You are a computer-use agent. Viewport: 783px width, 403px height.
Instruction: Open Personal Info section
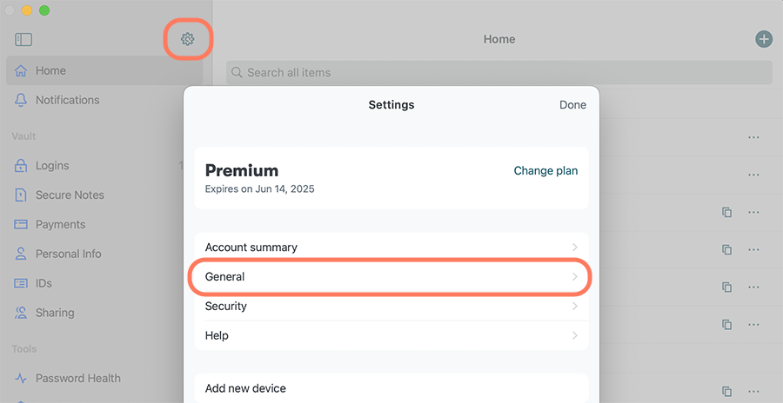[x=68, y=254]
